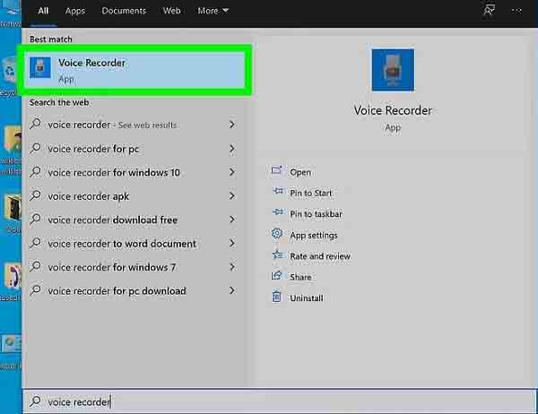This screenshot has width=538, height=414.
Task: Expand arrow for 'voice recorder download free'
Action: (232, 220)
